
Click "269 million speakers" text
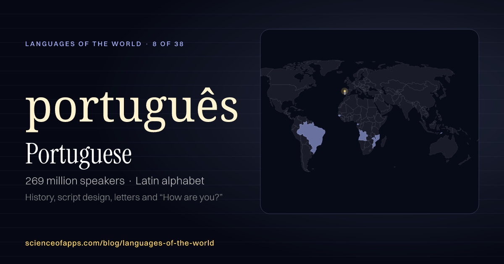(75, 181)
